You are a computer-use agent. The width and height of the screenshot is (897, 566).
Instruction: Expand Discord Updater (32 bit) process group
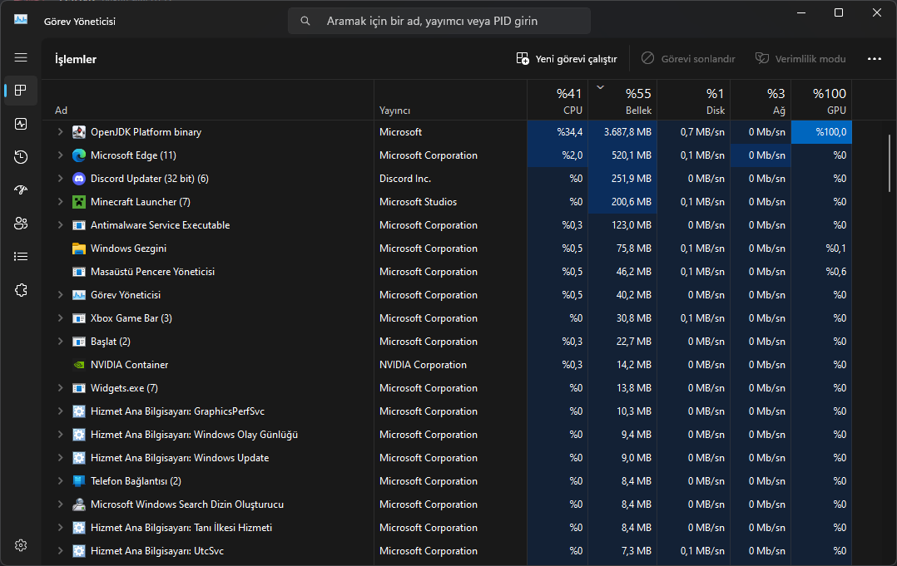point(60,179)
